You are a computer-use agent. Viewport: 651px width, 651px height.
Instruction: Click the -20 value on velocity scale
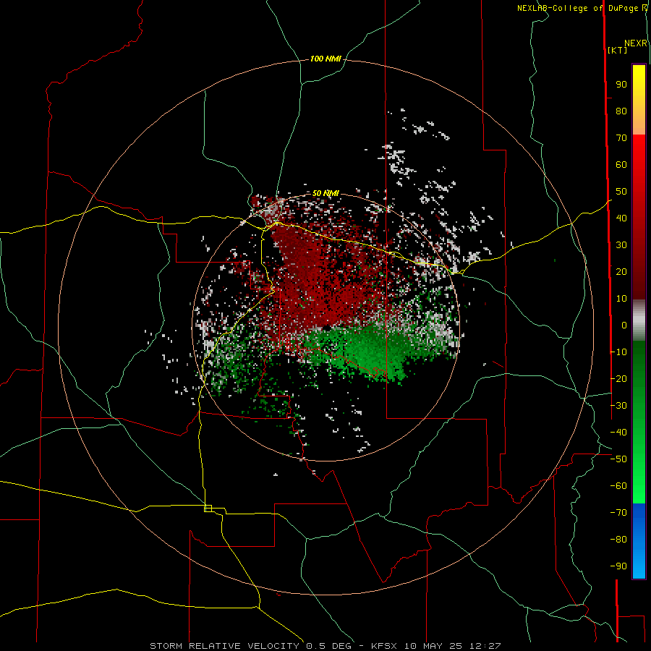[x=618, y=378]
